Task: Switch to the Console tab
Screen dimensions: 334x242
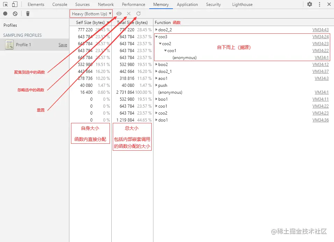Action: (59, 5)
